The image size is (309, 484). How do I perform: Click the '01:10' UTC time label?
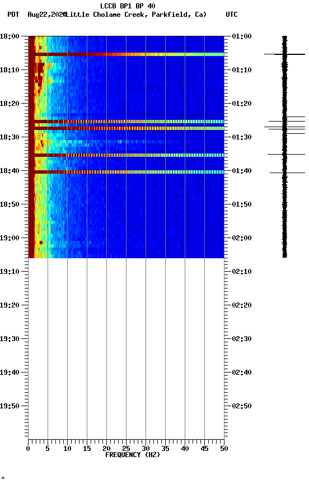point(242,70)
